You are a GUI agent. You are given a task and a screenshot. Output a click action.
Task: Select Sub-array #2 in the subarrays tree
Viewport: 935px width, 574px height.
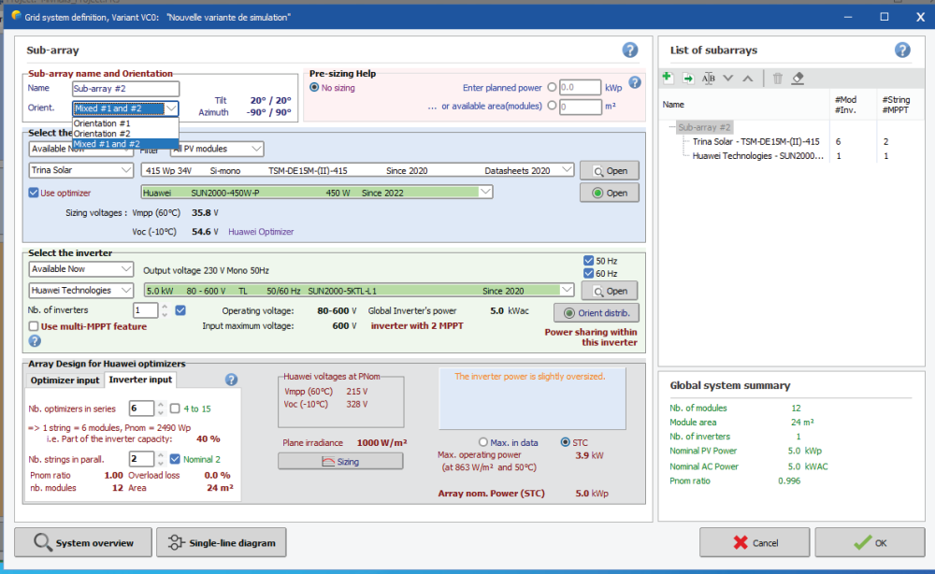(705, 127)
